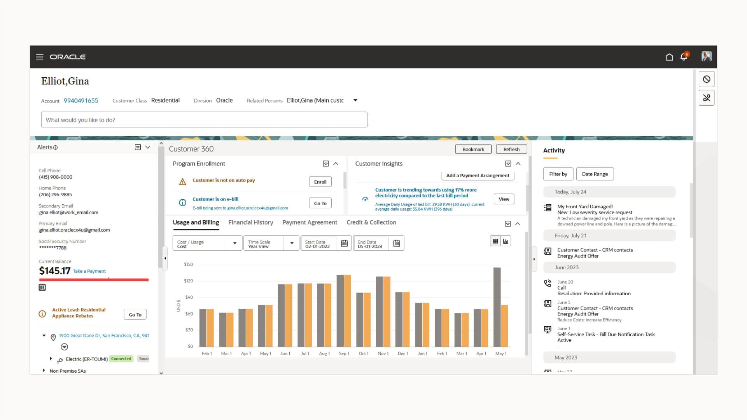Click the book icon under Current Balance
The height and width of the screenshot is (420, 747).
[42, 288]
